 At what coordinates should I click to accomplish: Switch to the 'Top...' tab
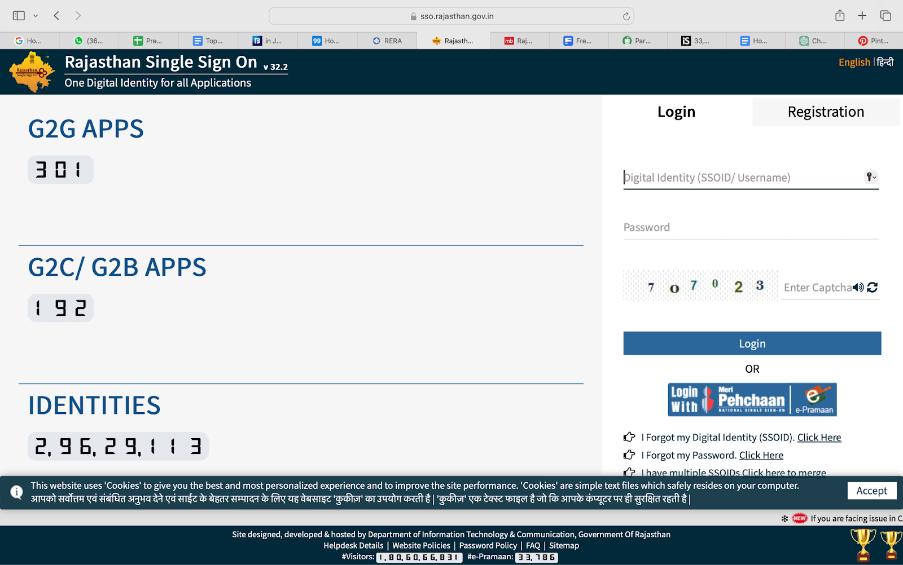click(x=208, y=41)
